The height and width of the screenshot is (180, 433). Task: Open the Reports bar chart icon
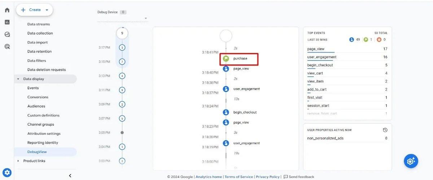pos(7,22)
